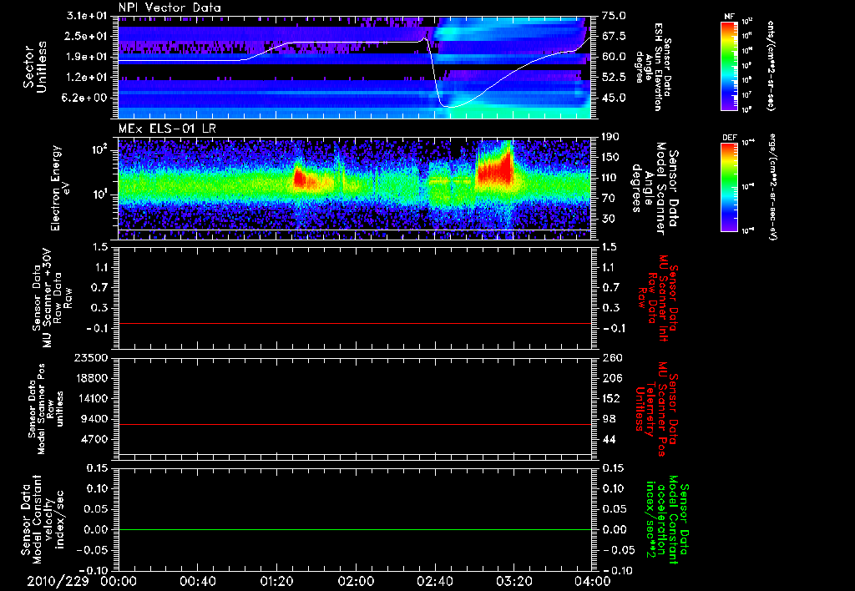Click the 04:00 time axis label
The image size is (855, 591).
(593, 581)
